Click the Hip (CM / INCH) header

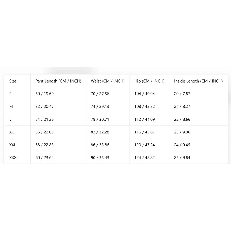pos(149,81)
